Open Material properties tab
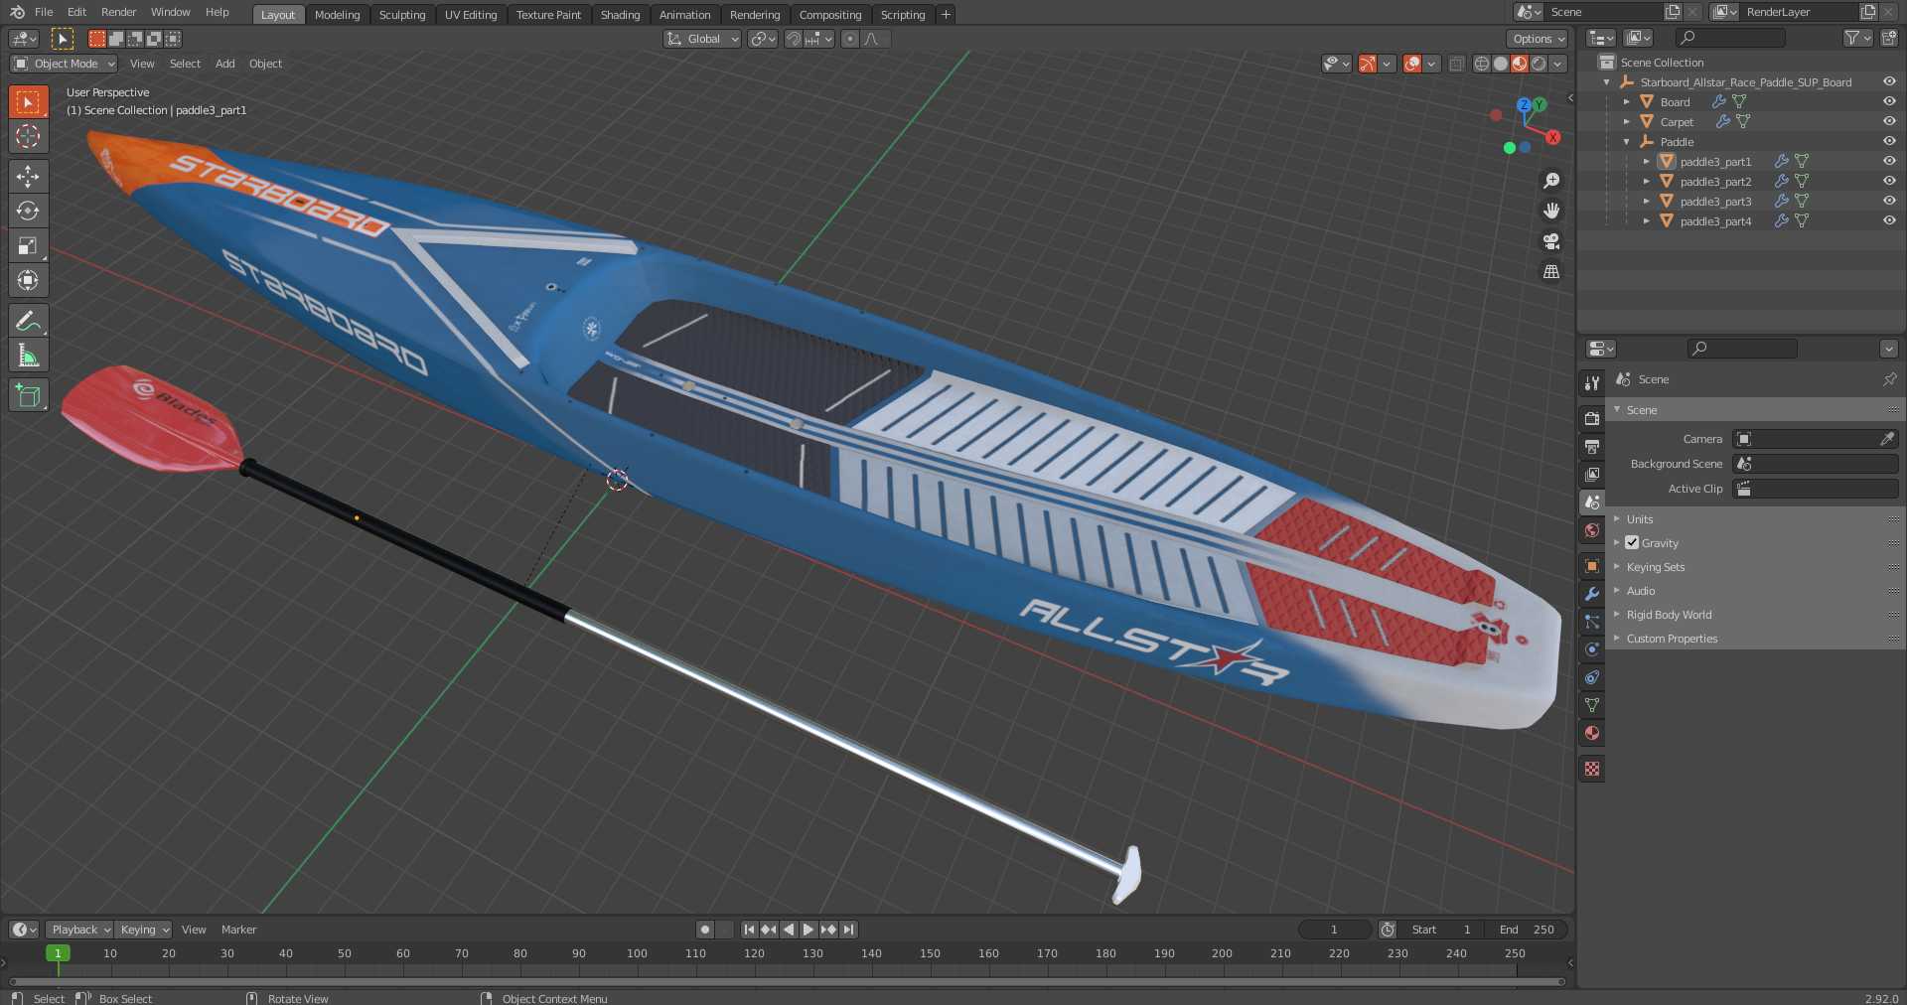Image resolution: width=1907 pixels, height=1005 pixels. point(1592,733)
